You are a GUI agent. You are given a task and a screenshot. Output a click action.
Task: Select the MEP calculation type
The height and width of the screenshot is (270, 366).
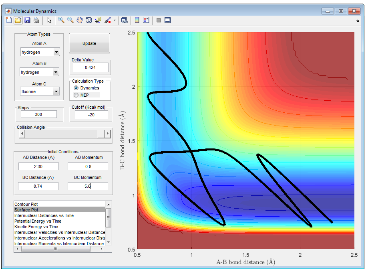[x=76, y=95]
